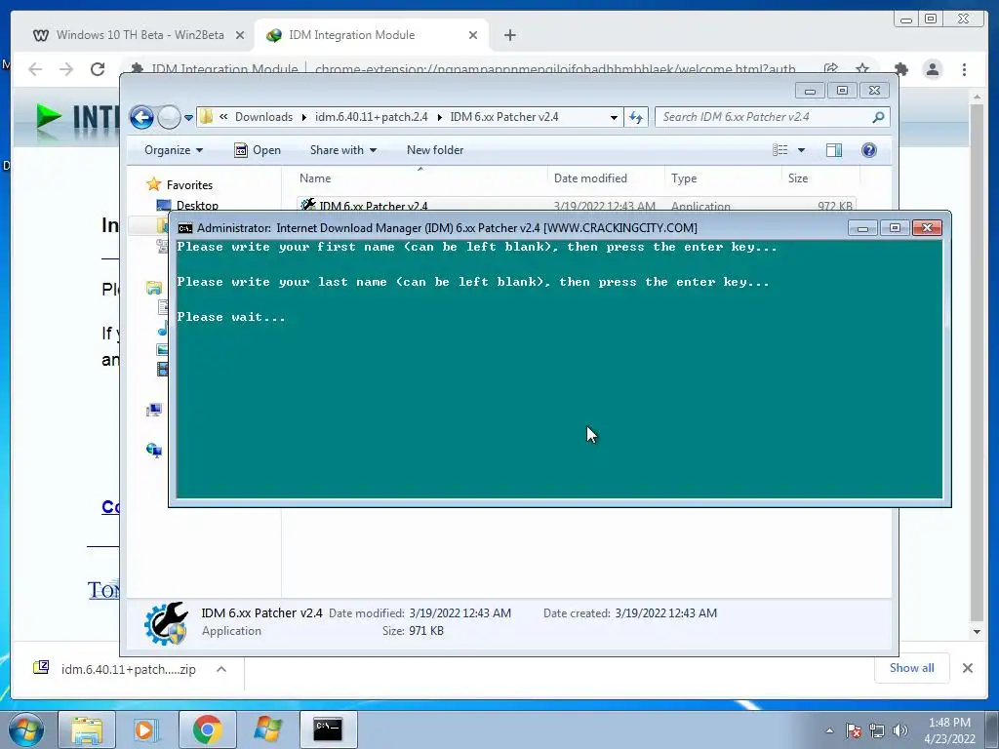Viewport: 999px width, 749px height.
Task: Open volume speaker tray icon
Action: pyautogui.click(x=900, y=730)
